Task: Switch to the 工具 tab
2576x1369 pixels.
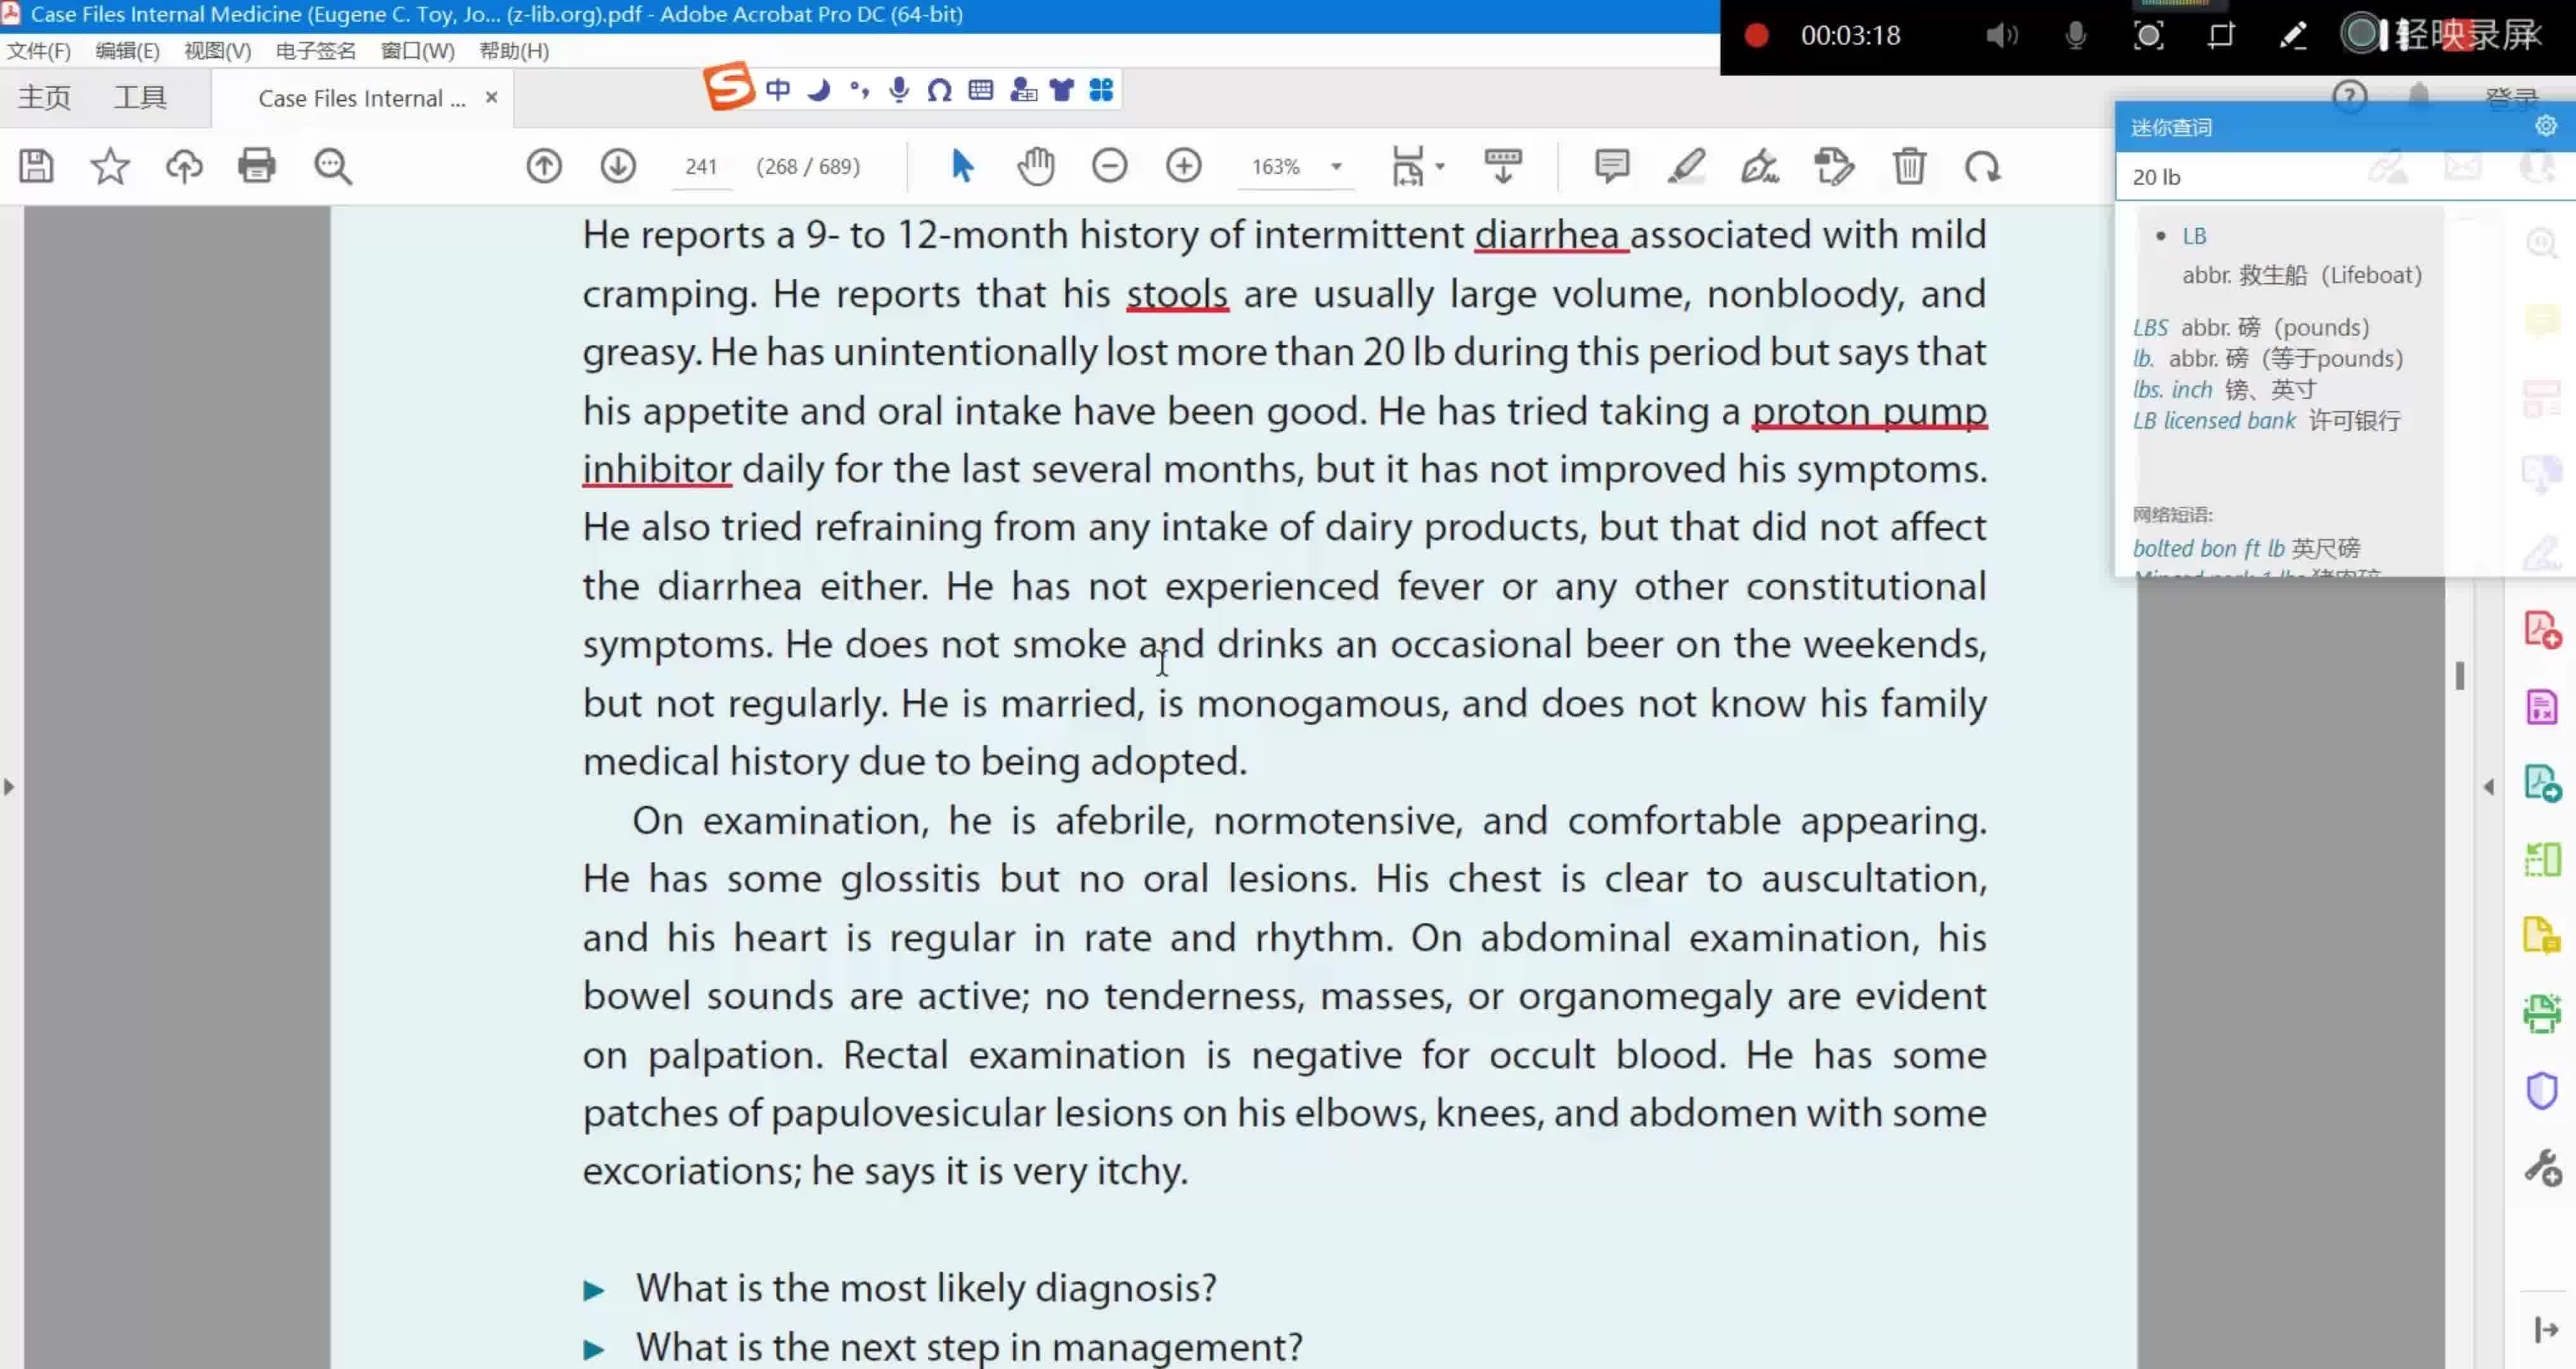Action: pos(140,98)
